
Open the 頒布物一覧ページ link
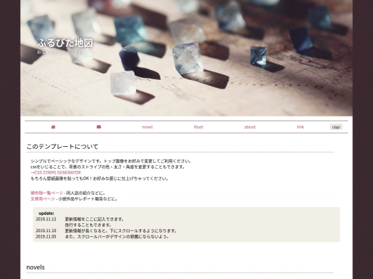47,193
